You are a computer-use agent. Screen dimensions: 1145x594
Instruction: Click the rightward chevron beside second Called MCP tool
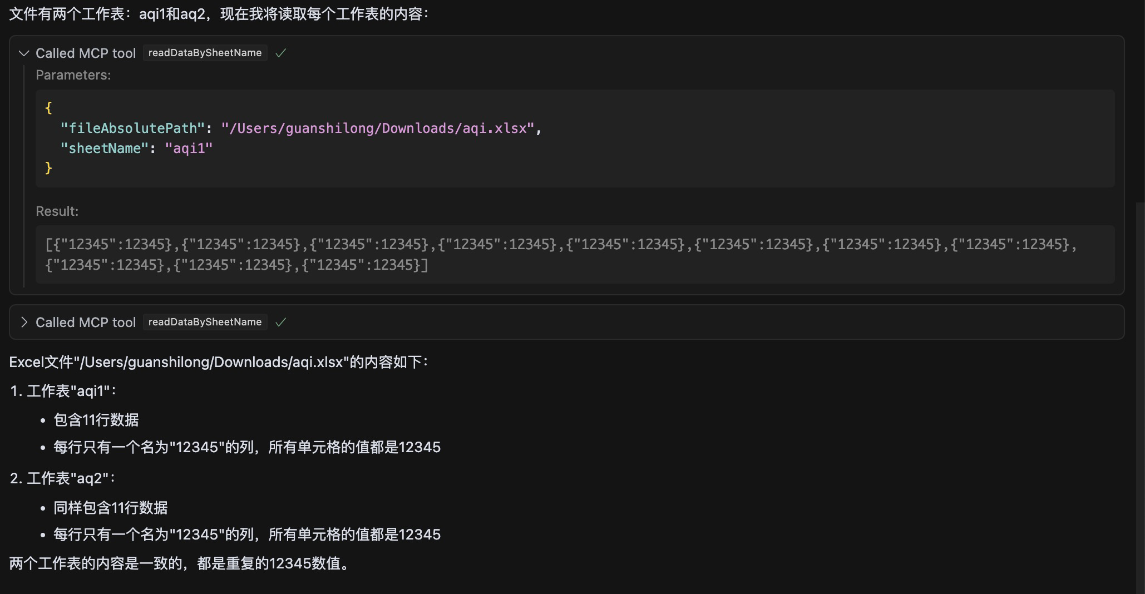coord(23,322)
